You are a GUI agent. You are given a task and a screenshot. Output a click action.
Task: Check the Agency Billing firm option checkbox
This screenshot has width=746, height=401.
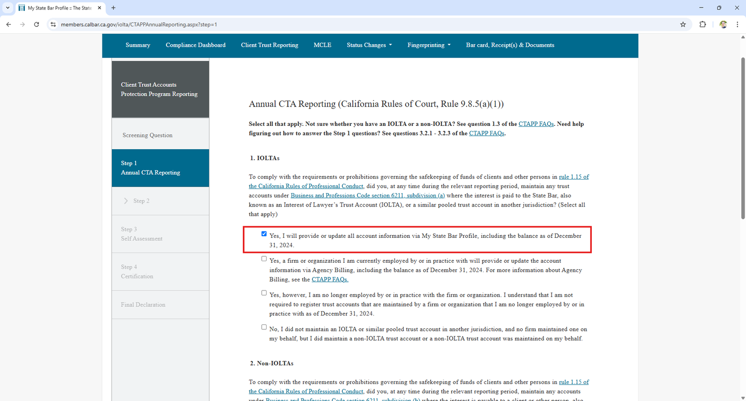click(x=264, y=259)
